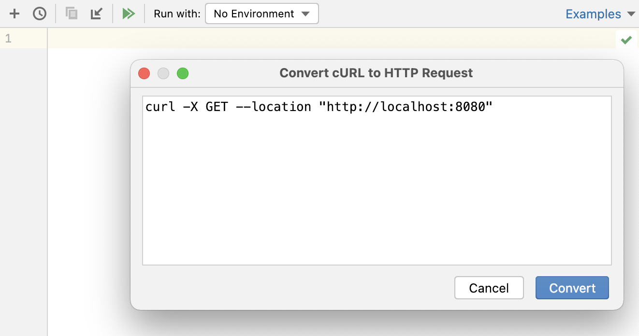
Task: Cancel the cURL conversion dialog
Action: tap(489, 288)
